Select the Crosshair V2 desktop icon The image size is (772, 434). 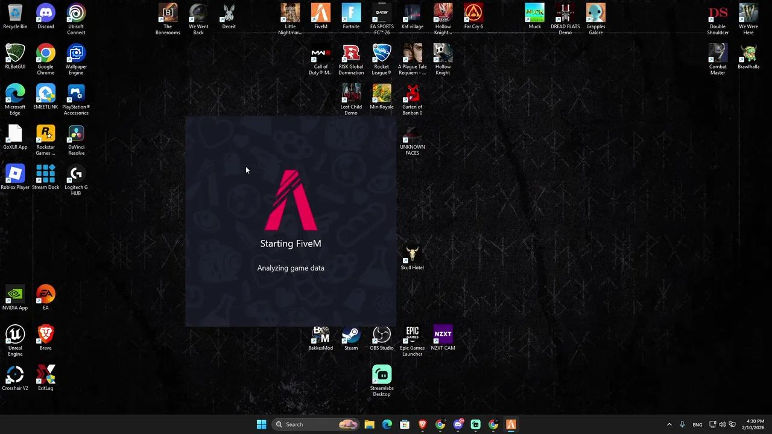(x=15, y=379)
